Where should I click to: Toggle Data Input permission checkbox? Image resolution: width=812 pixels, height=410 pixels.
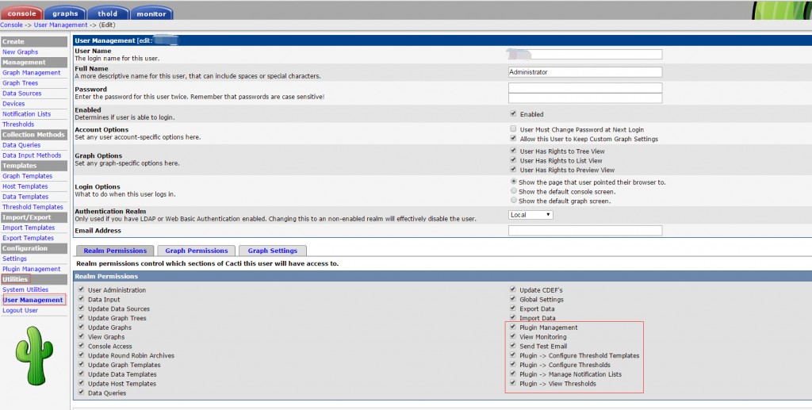[x=82, y=299]
